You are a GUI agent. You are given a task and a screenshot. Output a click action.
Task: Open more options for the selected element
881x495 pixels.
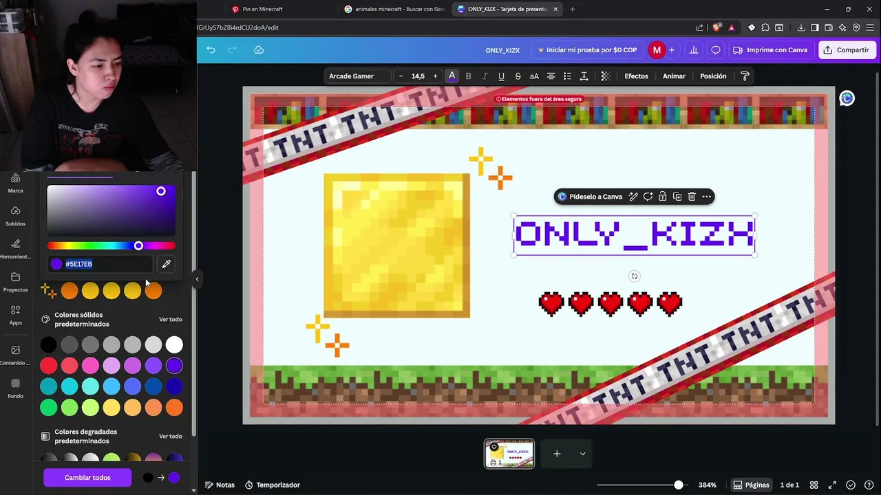706,197
